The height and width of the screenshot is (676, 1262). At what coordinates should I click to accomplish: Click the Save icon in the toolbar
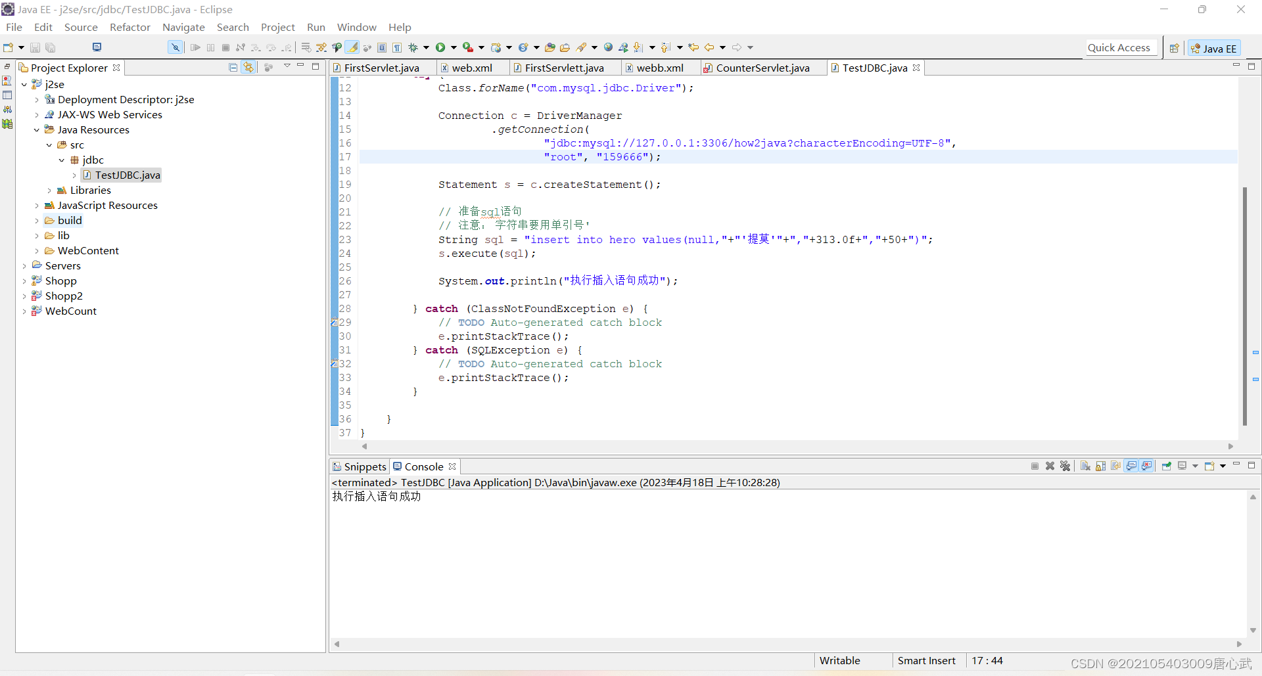[35, 47]
